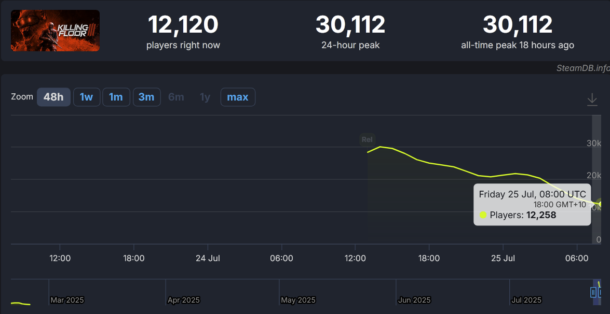Select the 48h zoom range
The image size is (610, 314).
[53, 97]
